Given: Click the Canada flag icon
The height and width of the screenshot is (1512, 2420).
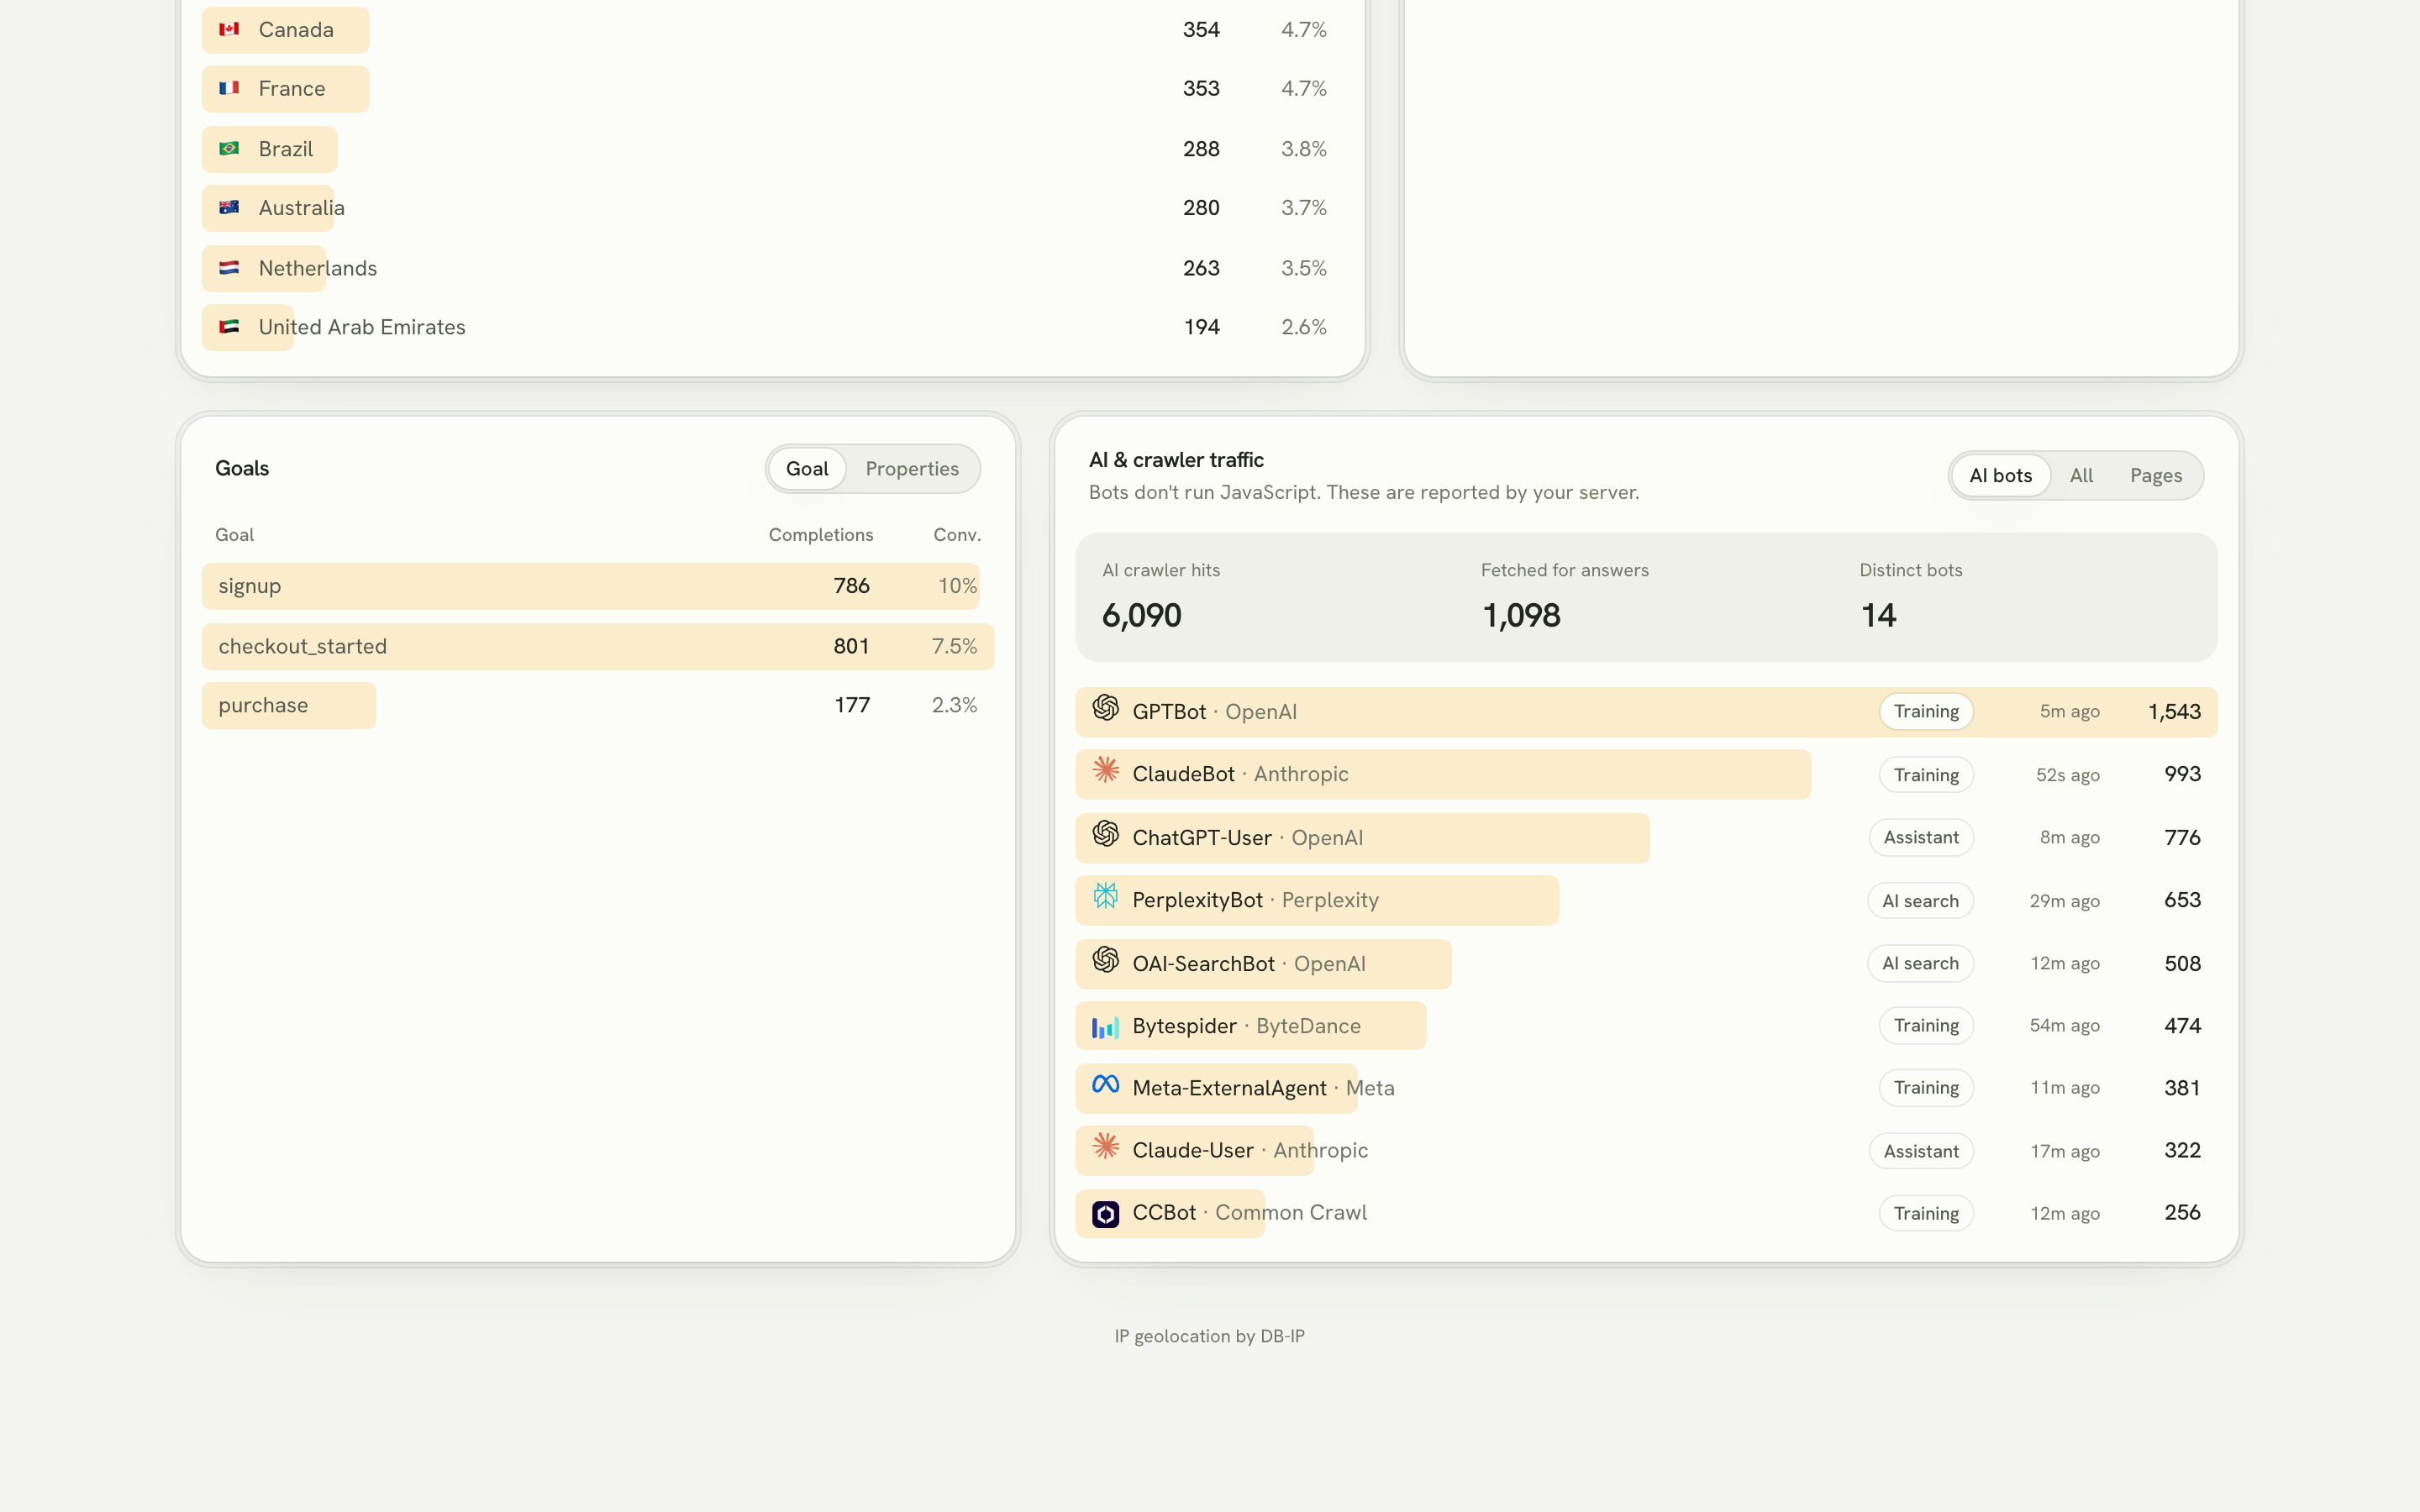Looking at the screenshot, I should point(229,29).
